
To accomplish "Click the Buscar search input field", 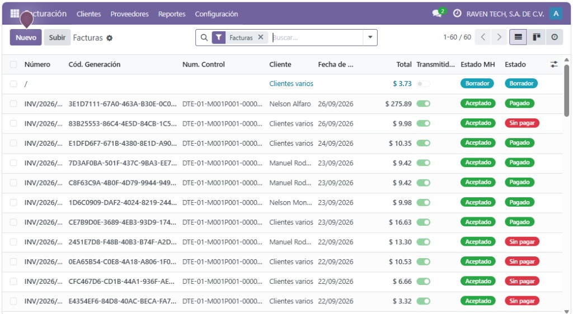I will [x=317, y=37].
